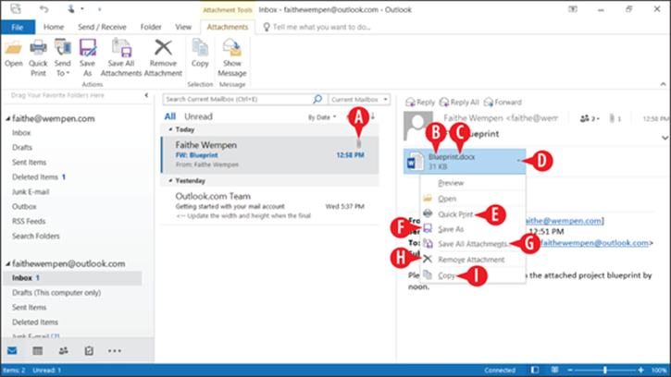Collapse the folder pane arrow
This screenshot has height=377, width=671.
click(x=146, y=95)
